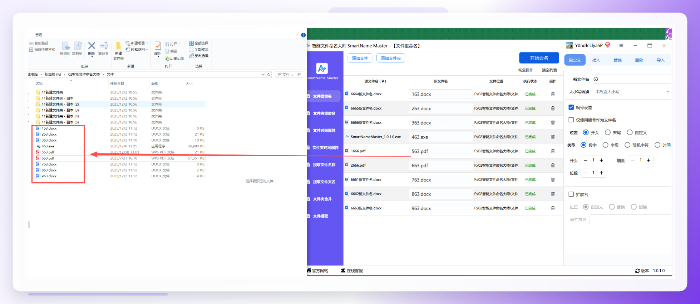Screen dimensions: 700x304
Task: Switch to the 替换 tab
Action: 617,60
